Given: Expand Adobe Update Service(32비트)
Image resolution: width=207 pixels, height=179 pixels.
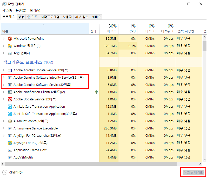Looking at the screenshot, I should click(4, 99).
